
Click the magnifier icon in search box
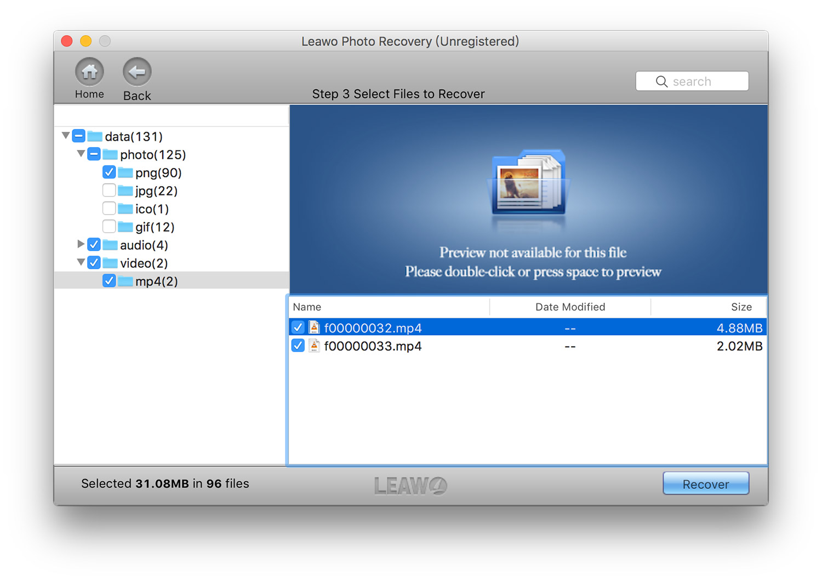pyautogui.click(x=661, y=82)
